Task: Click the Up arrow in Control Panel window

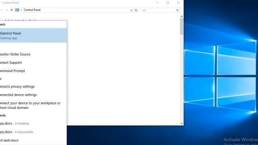Action: (12, 10)
